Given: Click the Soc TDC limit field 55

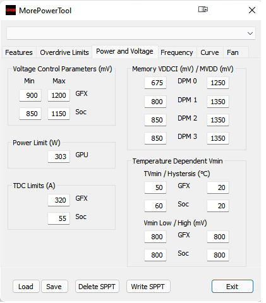Looking at the screenshot, I should (x=59, y=218).
